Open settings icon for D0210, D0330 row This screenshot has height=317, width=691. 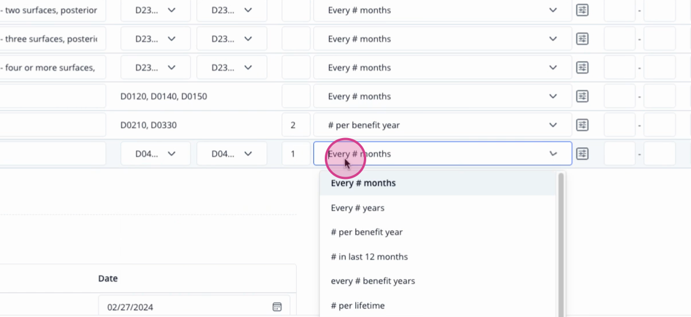pos(583,125)
